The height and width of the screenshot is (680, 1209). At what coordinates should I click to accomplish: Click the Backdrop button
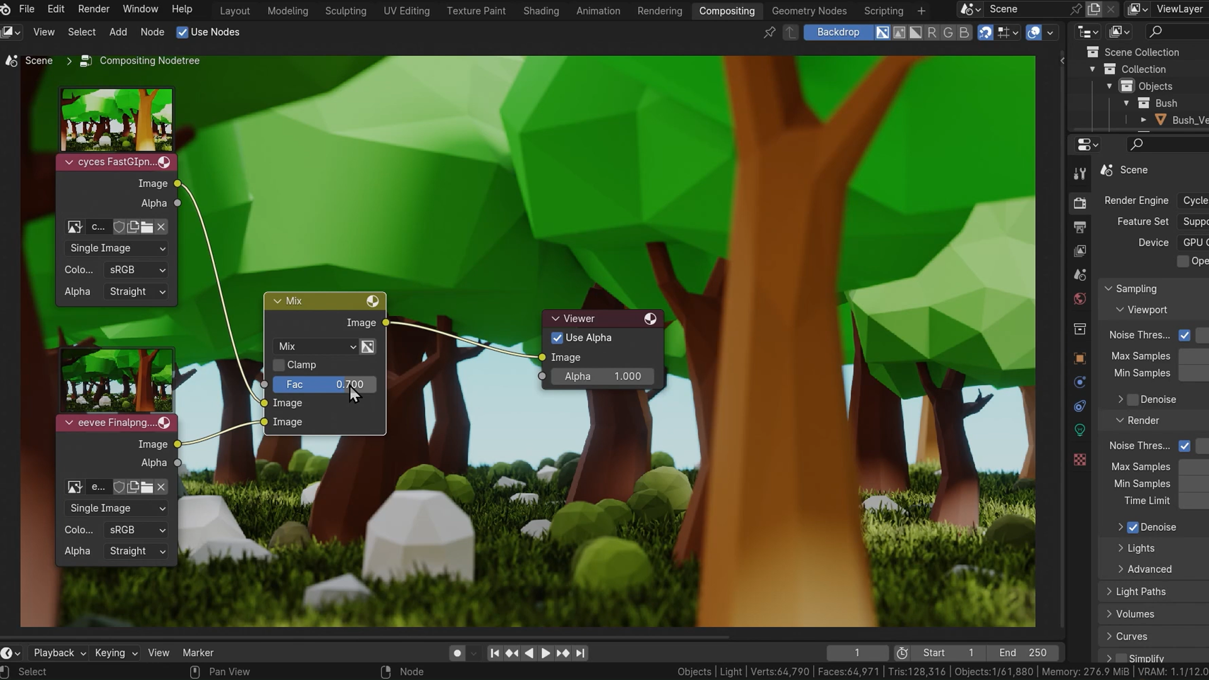click(837, 32)
